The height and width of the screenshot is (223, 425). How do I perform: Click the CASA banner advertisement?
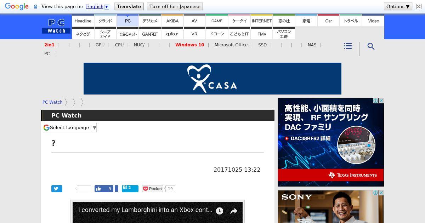click(x=212, y=79)
